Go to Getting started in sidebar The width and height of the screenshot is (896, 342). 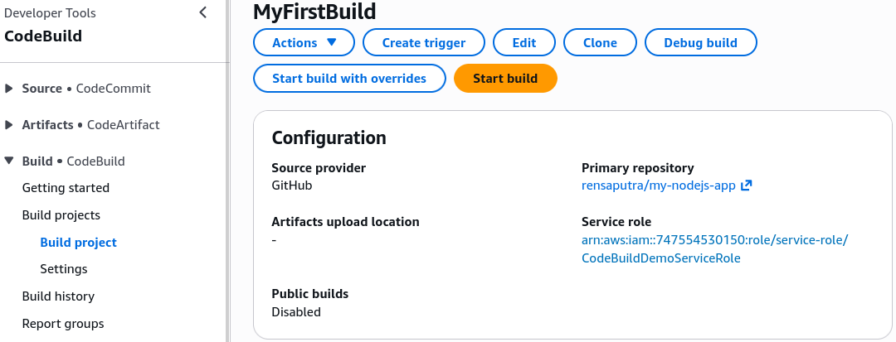click(66, 187)
